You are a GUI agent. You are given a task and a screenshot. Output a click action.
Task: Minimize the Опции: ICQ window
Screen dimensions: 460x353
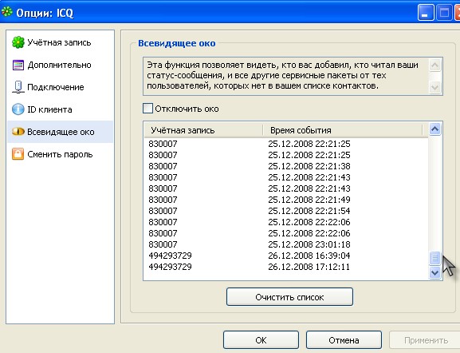coord(426,13)
